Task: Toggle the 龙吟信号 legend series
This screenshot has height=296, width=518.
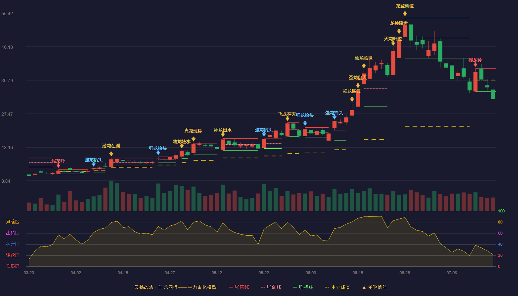Action: pos(374,287)
